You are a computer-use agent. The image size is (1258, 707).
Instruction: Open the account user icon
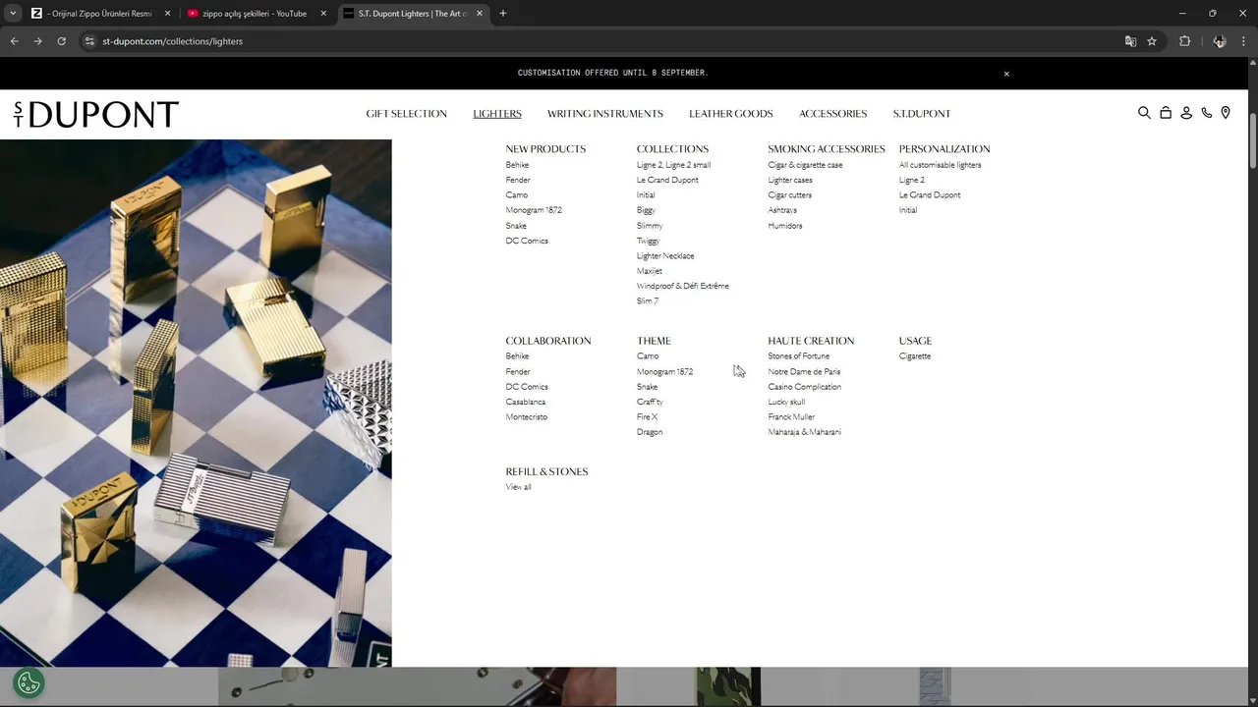tap(1186, 113)
